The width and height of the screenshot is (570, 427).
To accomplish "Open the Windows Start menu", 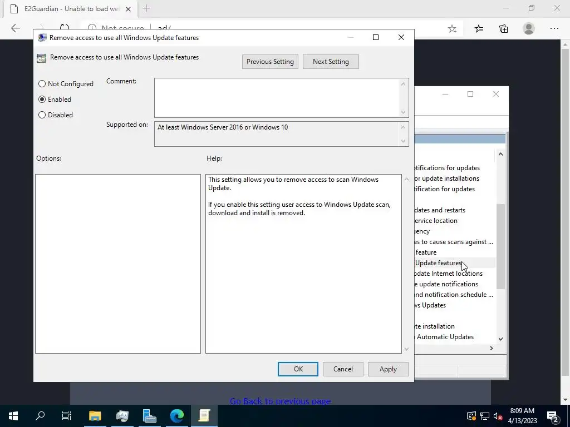I will (13, 416).
